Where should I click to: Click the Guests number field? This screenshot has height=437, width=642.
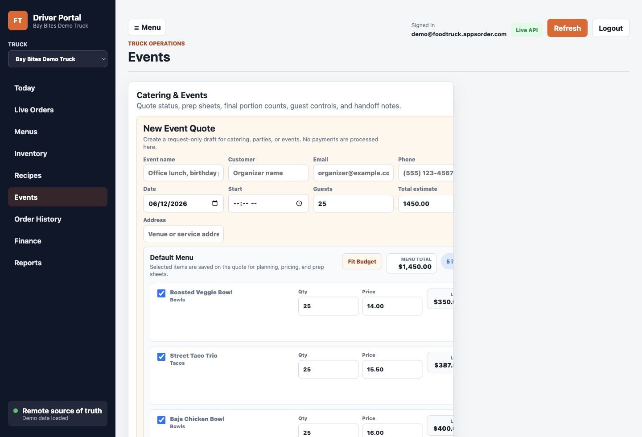[x=353, y=204]
